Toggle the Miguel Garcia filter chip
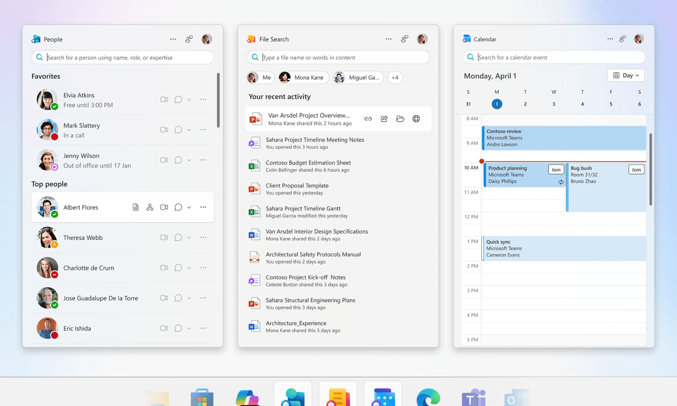The height and width of the screenshot is (406, 677). point(357,77)
